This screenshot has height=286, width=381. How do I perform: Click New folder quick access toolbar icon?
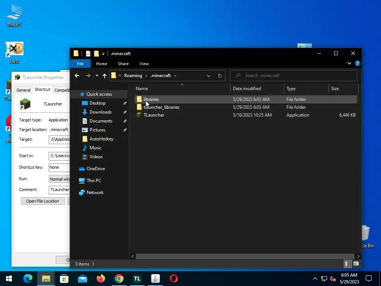click(x=96, y=54)
